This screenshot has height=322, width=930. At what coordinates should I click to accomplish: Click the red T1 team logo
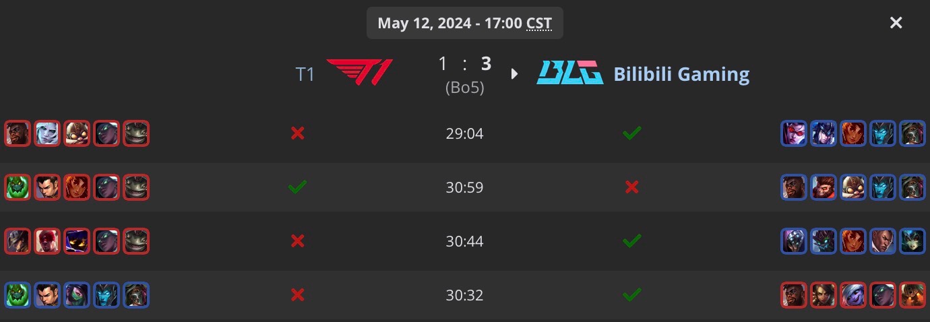tap(359, 73)
